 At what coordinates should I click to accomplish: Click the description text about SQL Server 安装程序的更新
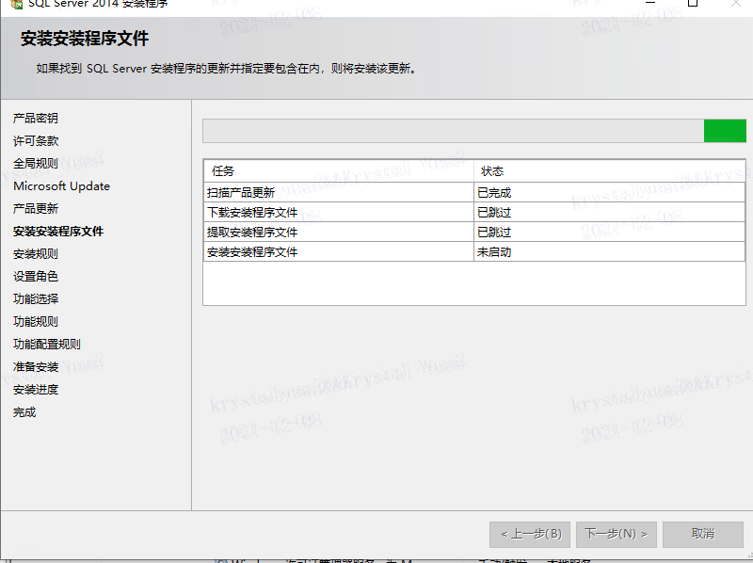click(x=227, y=69)
